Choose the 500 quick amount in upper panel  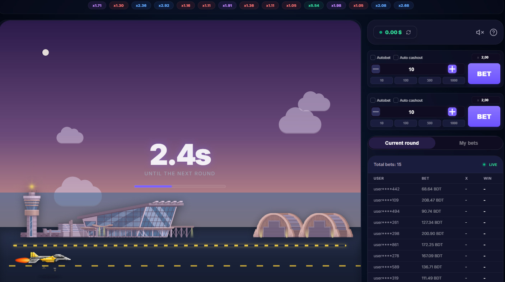pyautogui.click(x=430, y=80)
